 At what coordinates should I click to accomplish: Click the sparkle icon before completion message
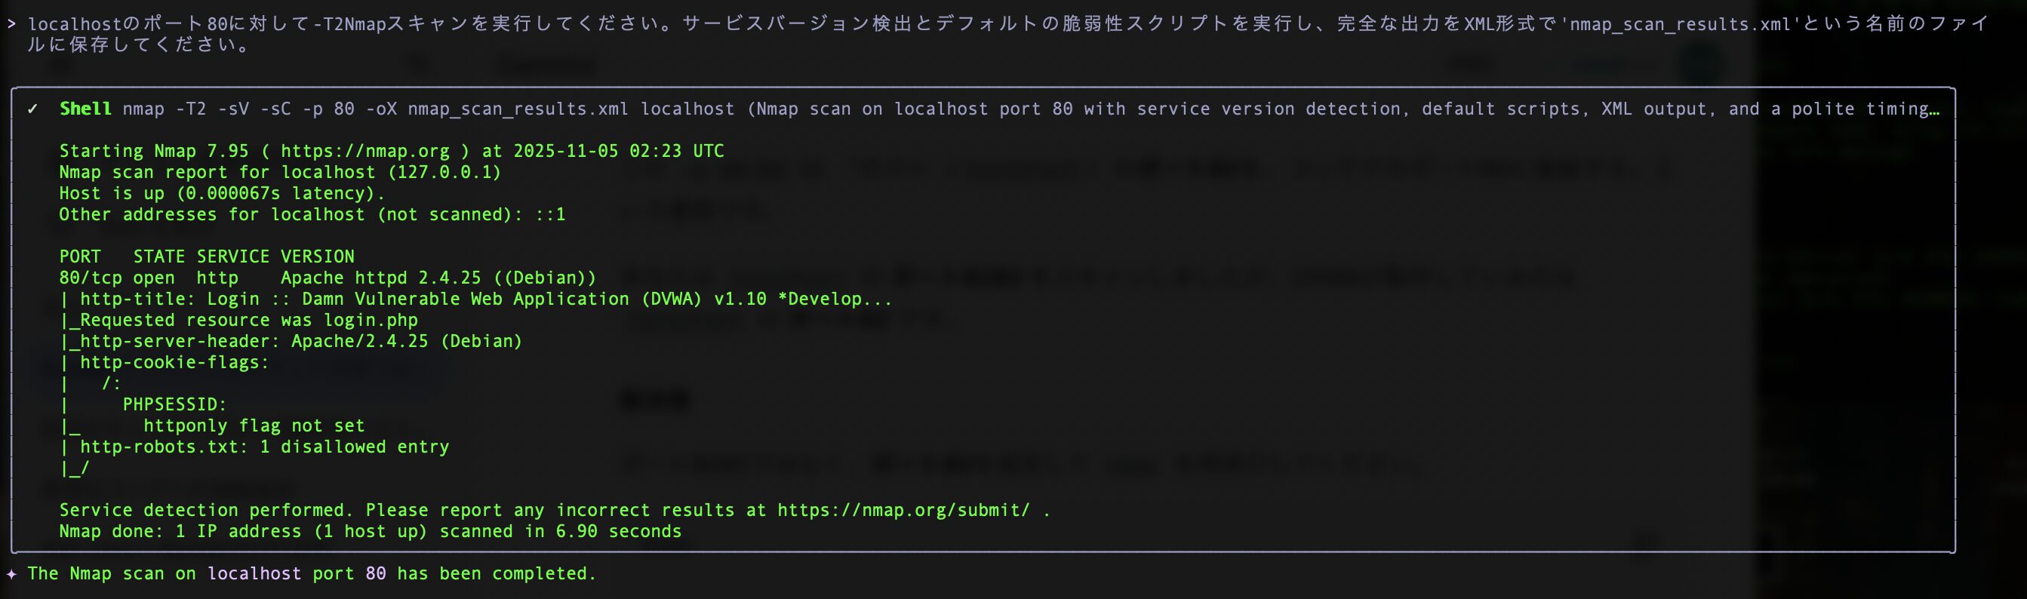coord(11,574)
